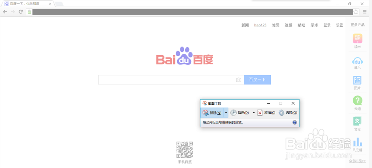Click the green padlock icon in address bar
372x168 pixels.
29,12
